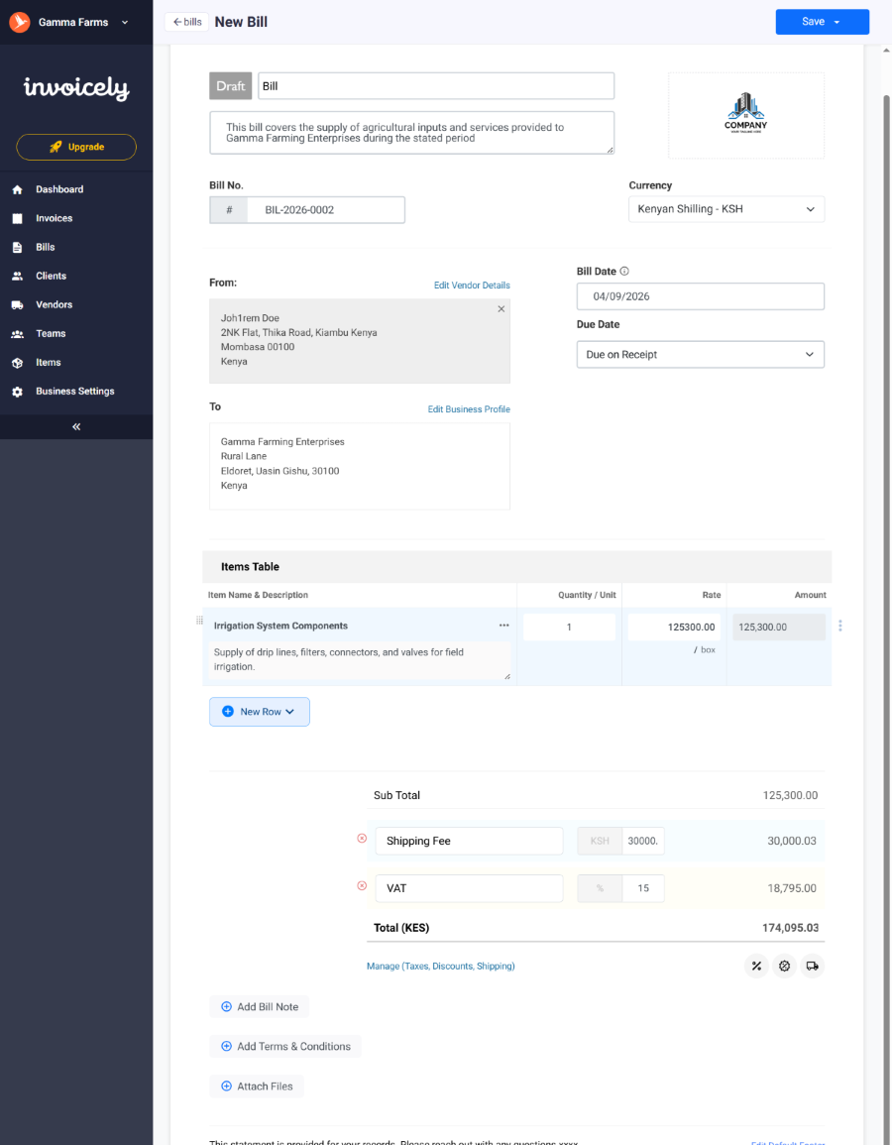The image size is (892, 1145).
Task: Open the item name ellipsis menu
Action: [x=503, y=626]
